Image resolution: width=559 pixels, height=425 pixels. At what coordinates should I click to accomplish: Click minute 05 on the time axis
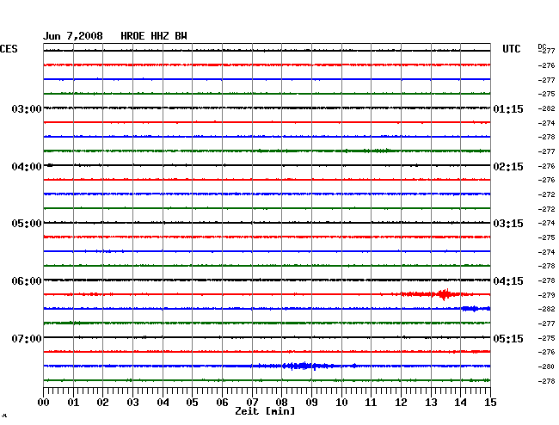point(192,402)
